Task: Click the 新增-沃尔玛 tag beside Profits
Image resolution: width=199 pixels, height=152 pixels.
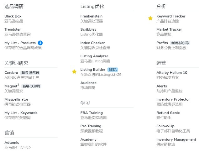Action: (x=180, y=43)
